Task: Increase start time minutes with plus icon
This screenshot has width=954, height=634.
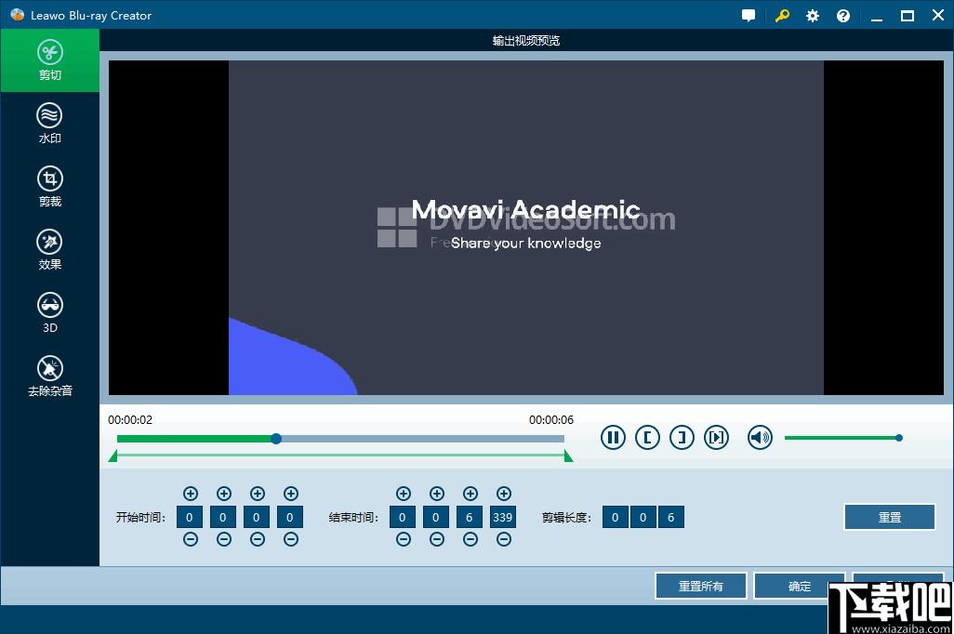Action: (x=224, y=494)
